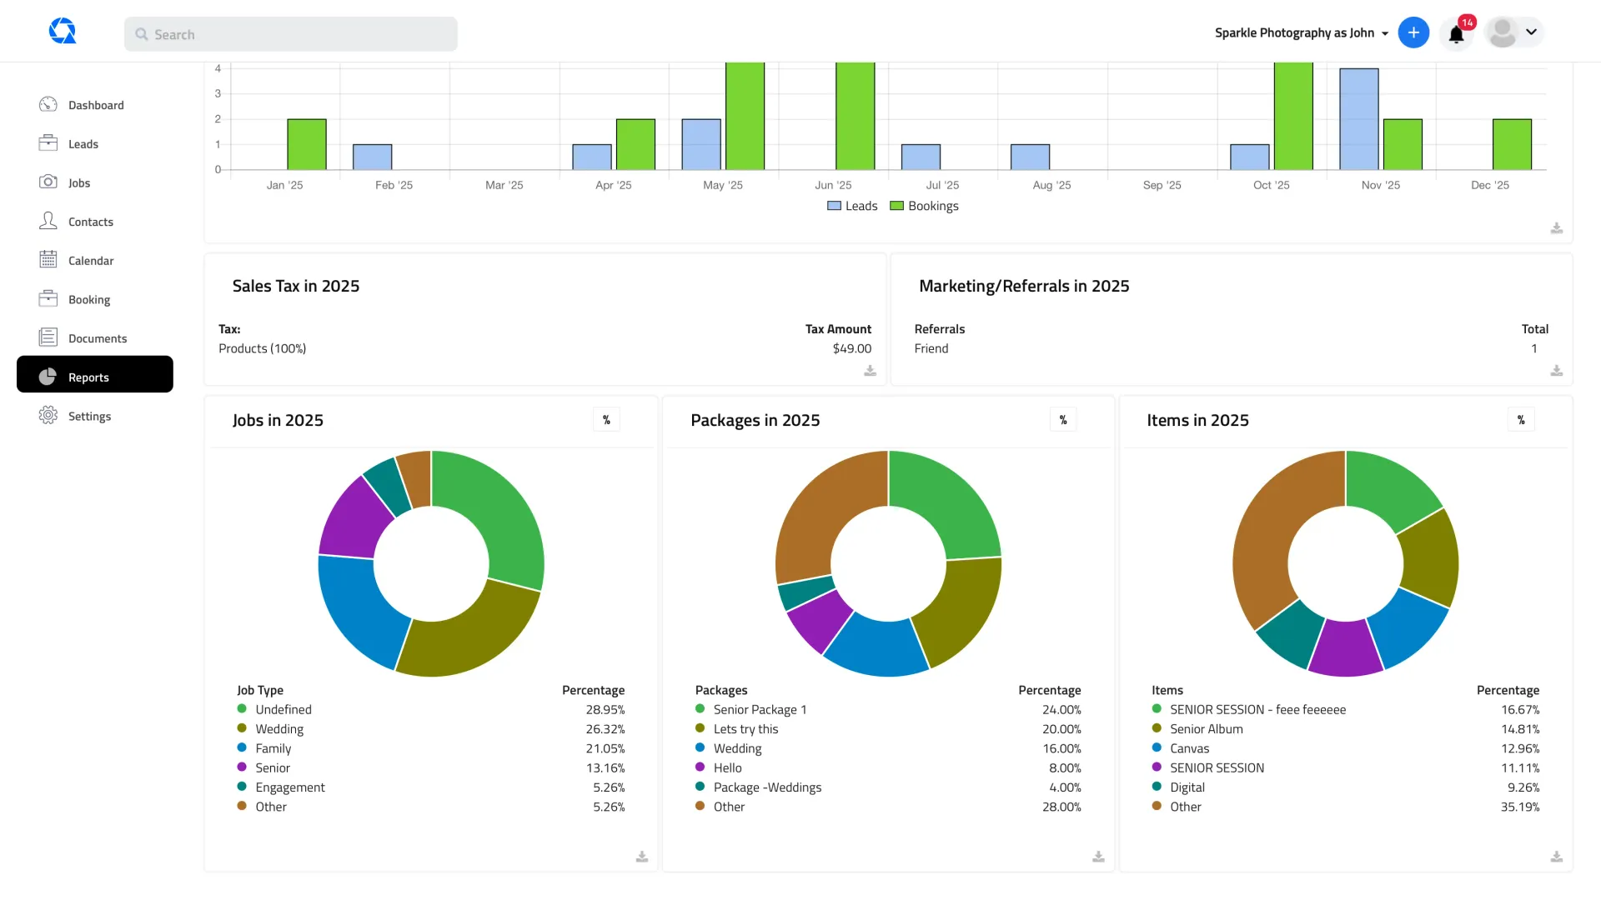
Task: Open the Jobs section via its camera icon
Action: coord(49,182)
